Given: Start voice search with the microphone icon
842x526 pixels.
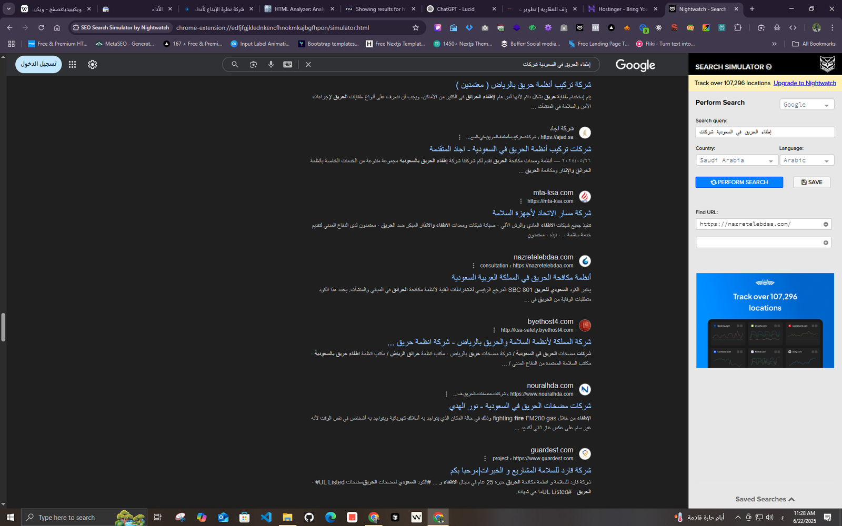Looking at the screenshot, I should (x=271, y=64).
